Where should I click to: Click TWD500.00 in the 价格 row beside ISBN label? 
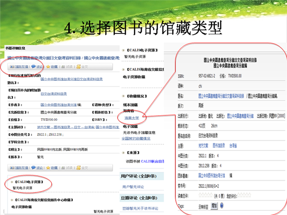point(49,119)
